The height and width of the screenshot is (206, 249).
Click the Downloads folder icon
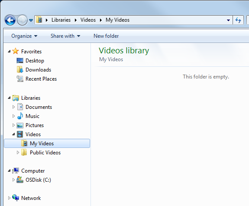click(20, 70)
